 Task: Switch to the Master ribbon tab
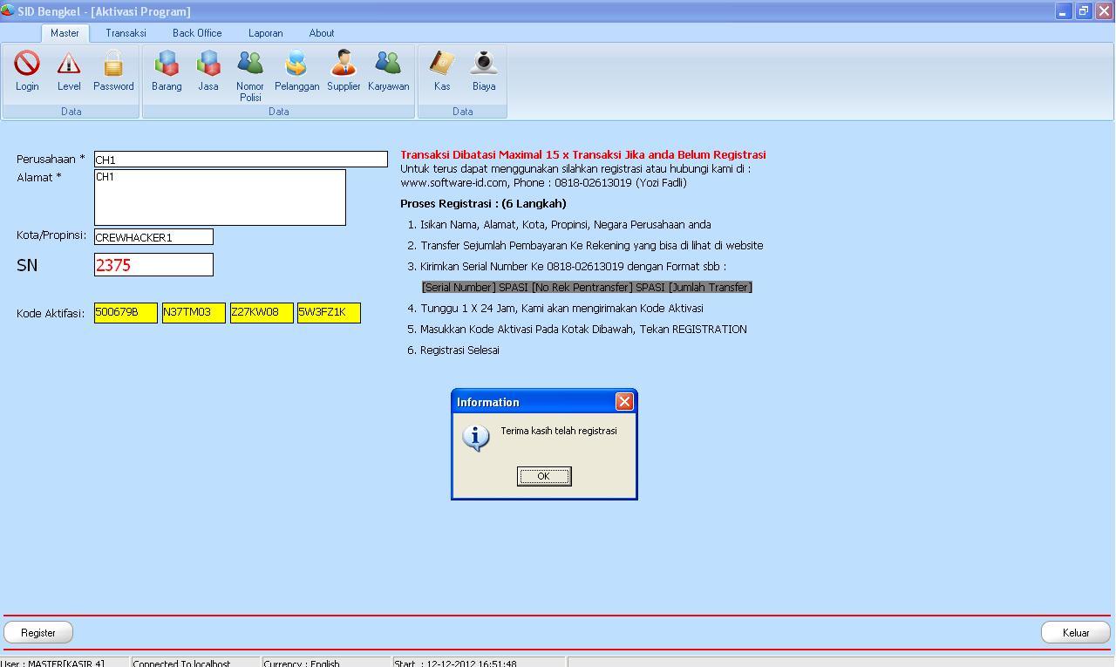pos(65,33)
